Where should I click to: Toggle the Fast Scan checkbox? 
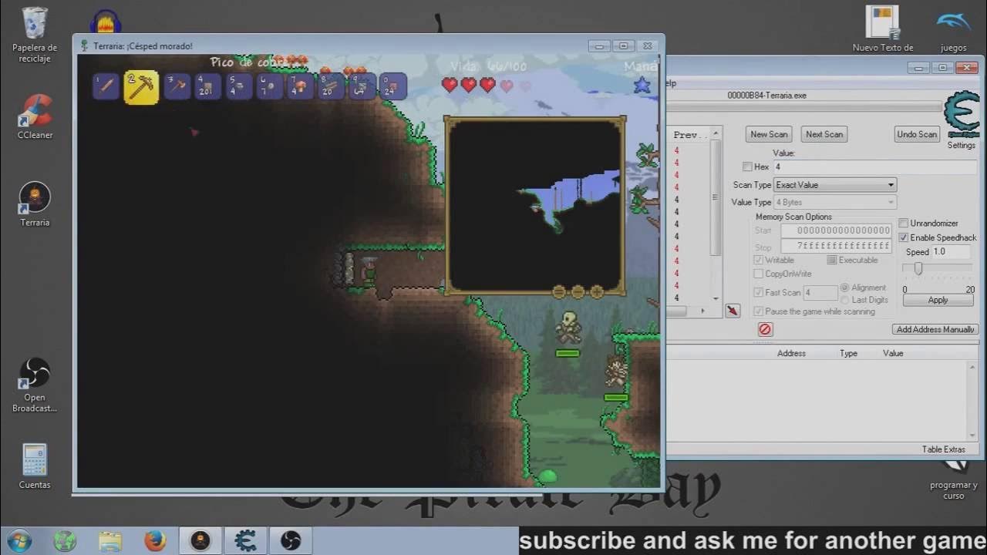pos(758,292)
